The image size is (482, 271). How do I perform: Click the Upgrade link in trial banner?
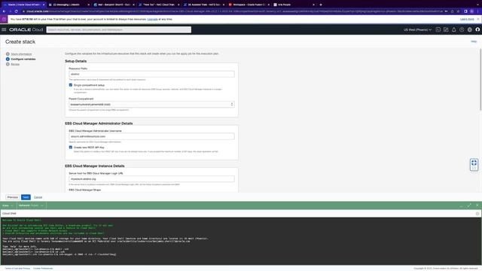[152, 19]
